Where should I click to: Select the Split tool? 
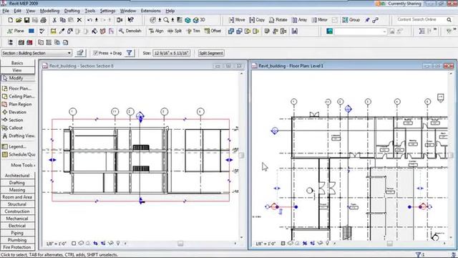coord(175,31)
